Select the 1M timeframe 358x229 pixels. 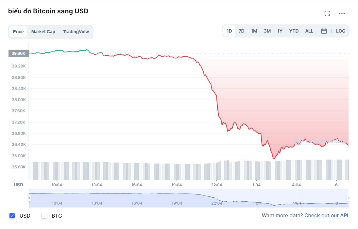(254, 31)
